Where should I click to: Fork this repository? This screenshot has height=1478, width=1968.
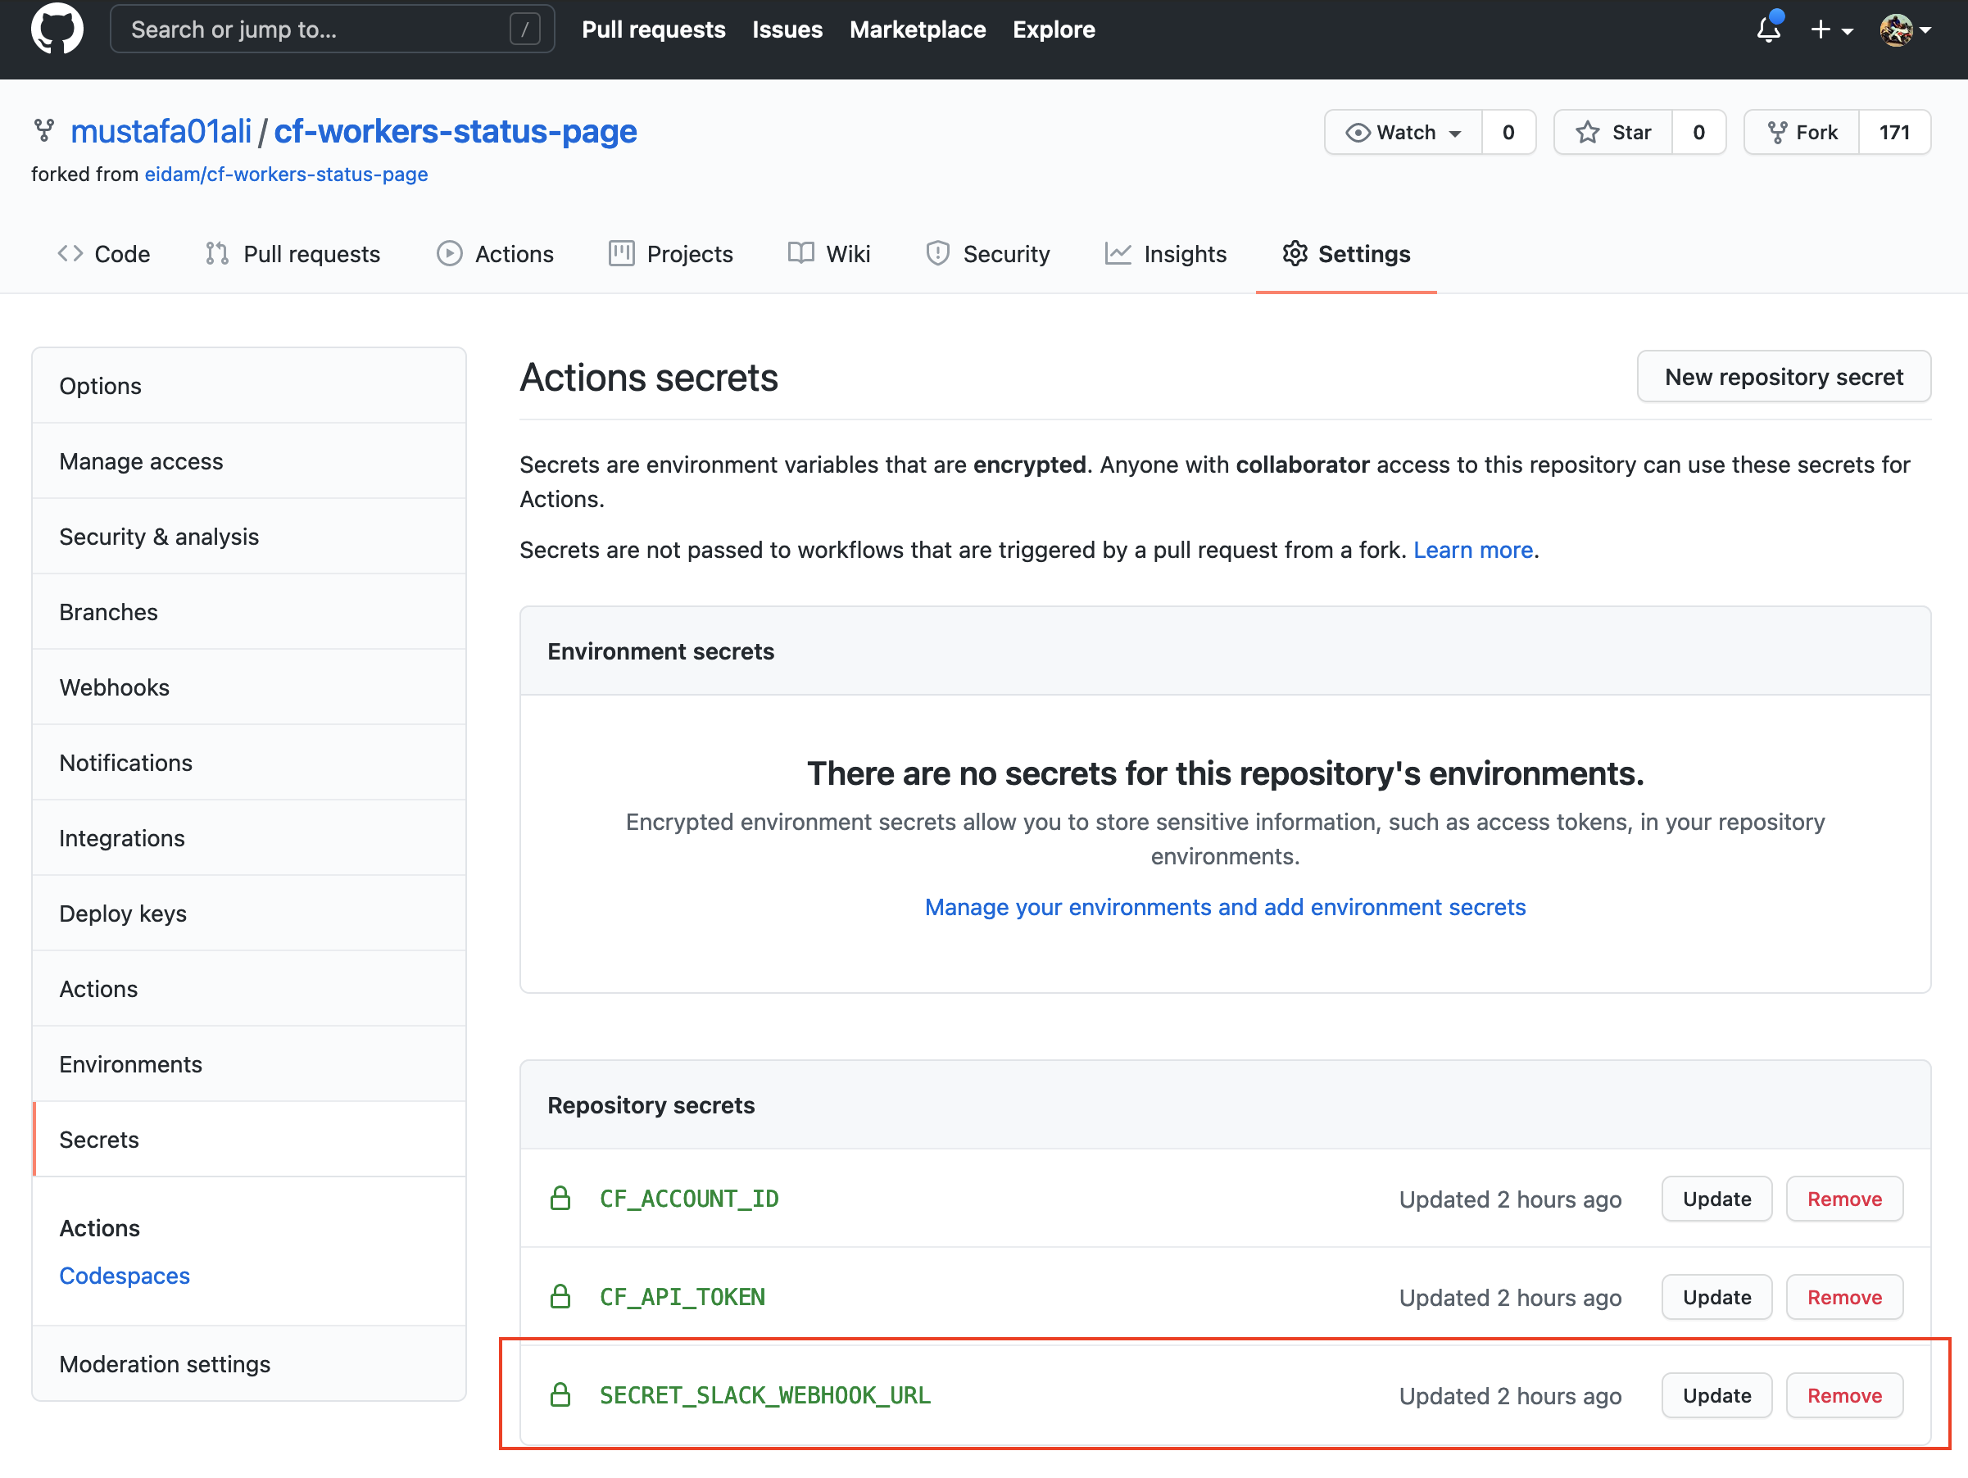[1802, 133]
